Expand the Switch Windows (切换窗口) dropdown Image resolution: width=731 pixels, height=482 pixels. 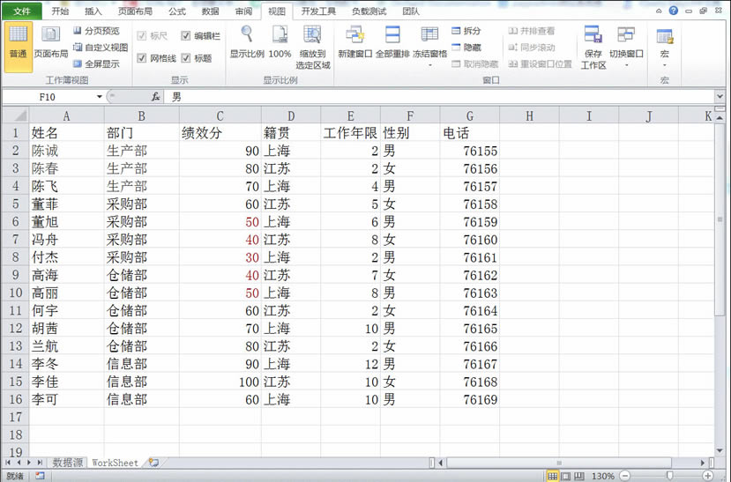tap(626, 65)
